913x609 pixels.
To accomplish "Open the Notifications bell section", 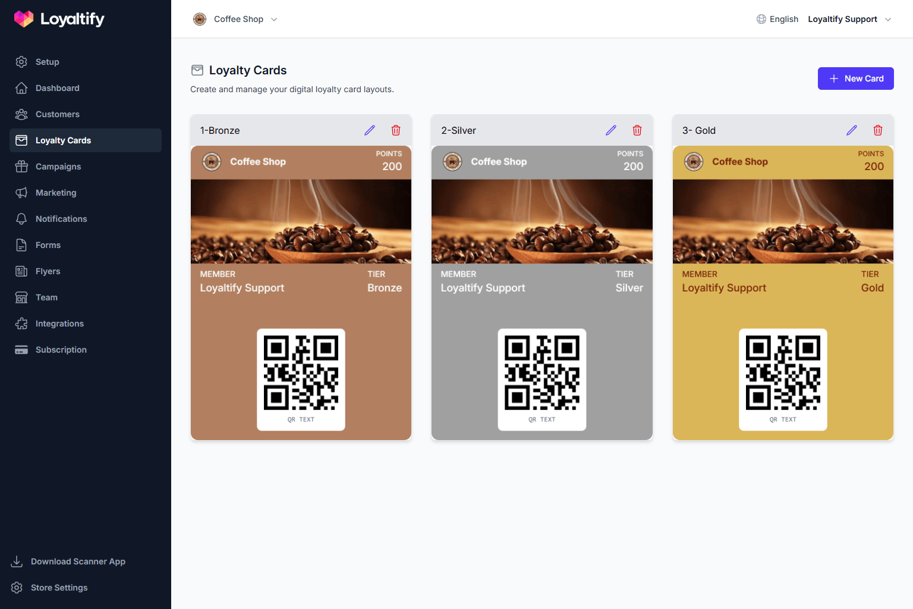I will click(61, 219).
